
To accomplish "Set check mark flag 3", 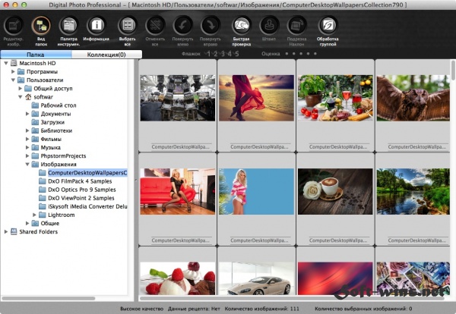I will click(223, 54).
